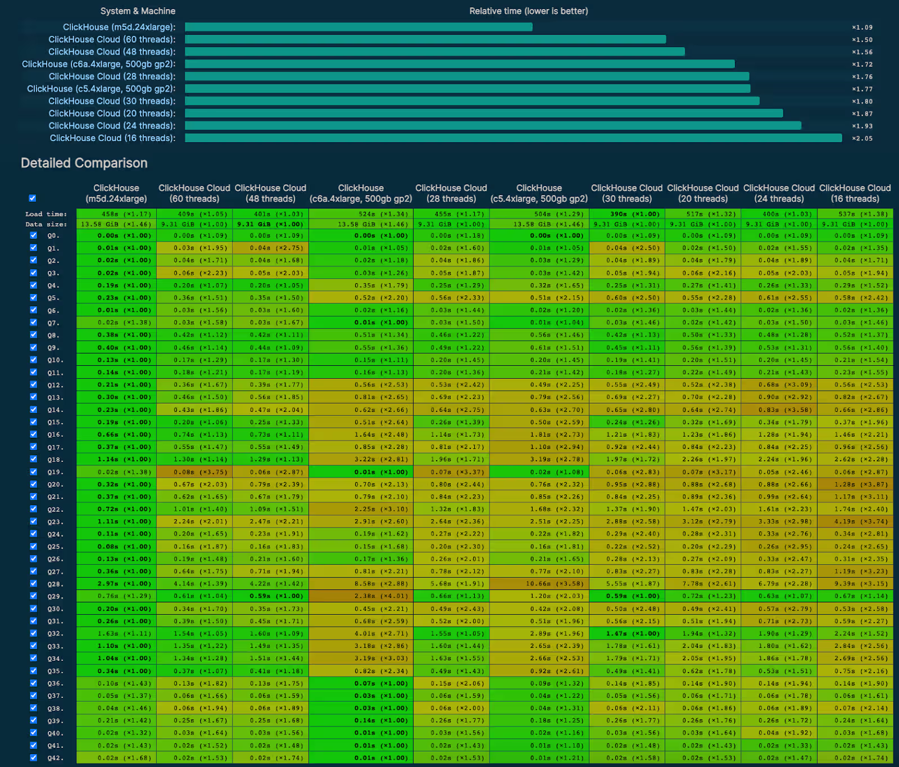Screen dimensions: 899x767
Task: Toggle the select-all checkbox above the query list
Action: [32, 198]
